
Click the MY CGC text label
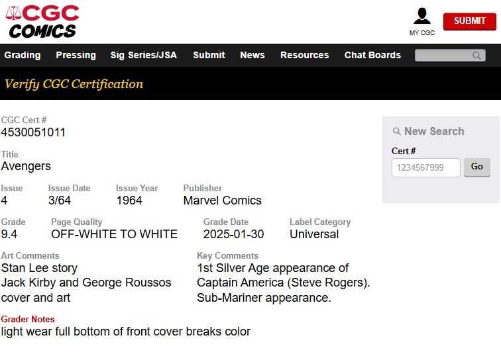pos(421,32)
